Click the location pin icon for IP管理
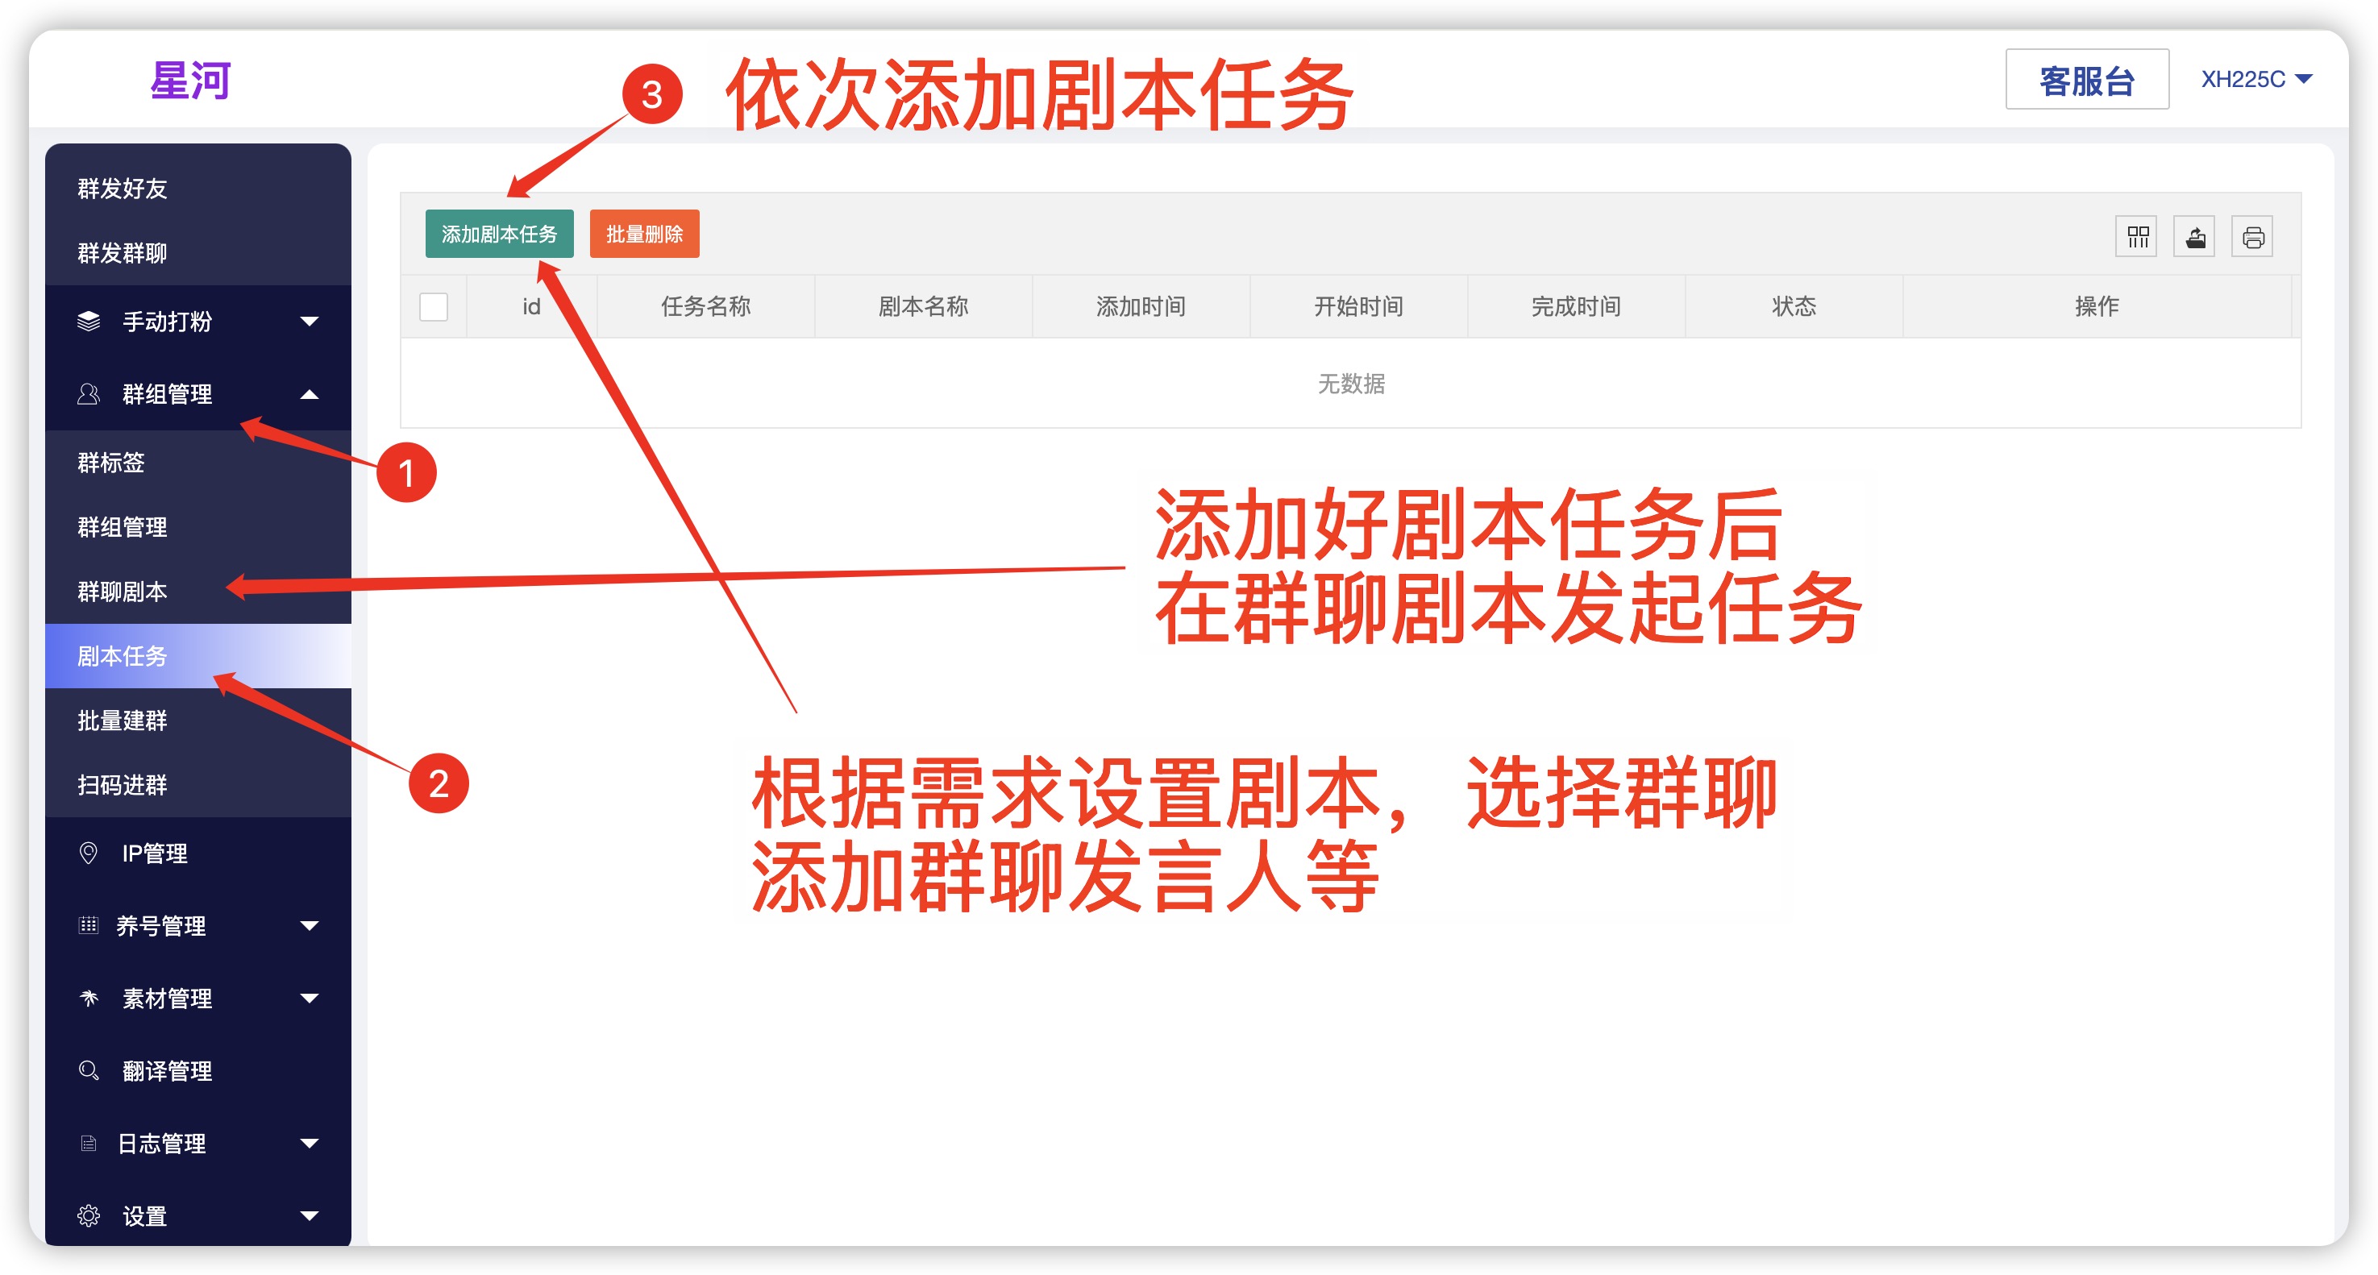Screen dimensions: 2378x1275 (89, 853)
